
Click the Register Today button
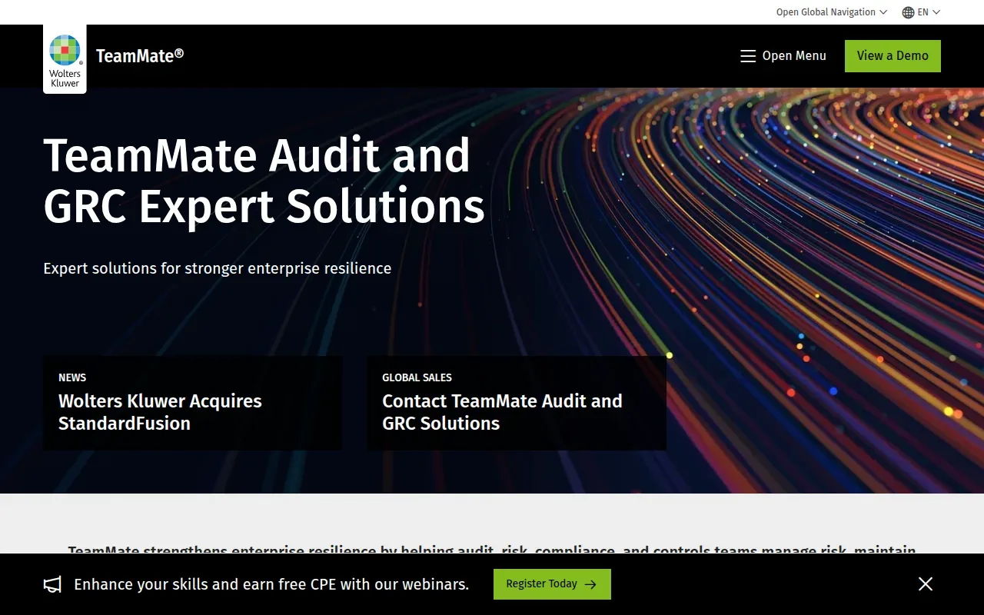(x=552, y=584)
